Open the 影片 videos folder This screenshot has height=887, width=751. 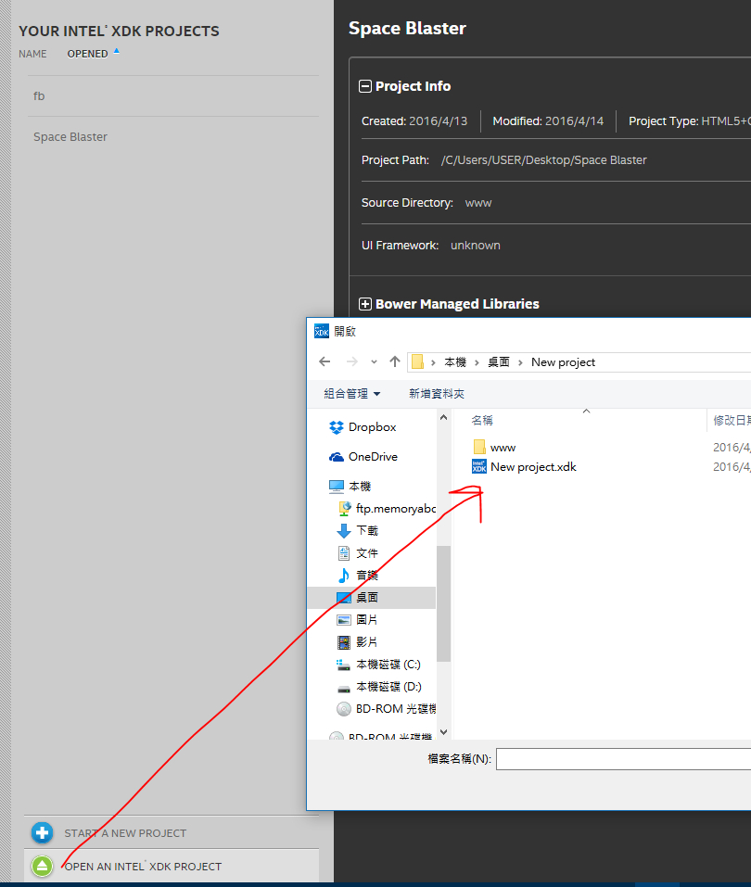click(357, 642)
